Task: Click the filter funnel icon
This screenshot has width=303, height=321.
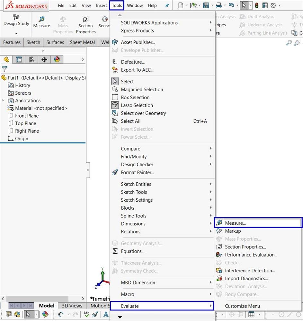Action: click(4, 69)
